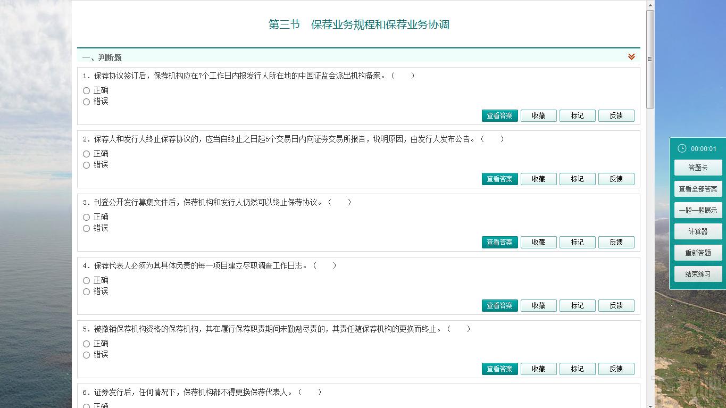Flag question 3 using 标记
Viewport: 726px width, 408px height.
578,242
